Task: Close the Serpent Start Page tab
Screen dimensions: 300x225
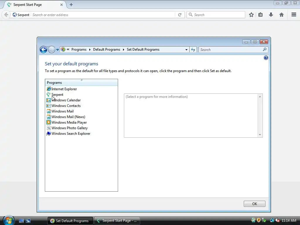Action: coord(62,5)
